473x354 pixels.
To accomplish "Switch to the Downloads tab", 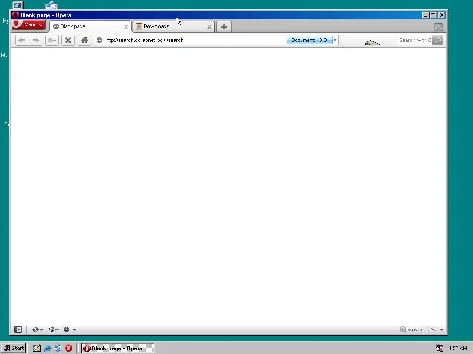I will 174,26.
